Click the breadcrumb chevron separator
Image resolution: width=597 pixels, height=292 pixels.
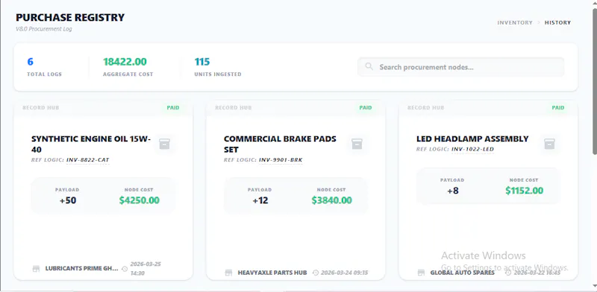point(539,23)
